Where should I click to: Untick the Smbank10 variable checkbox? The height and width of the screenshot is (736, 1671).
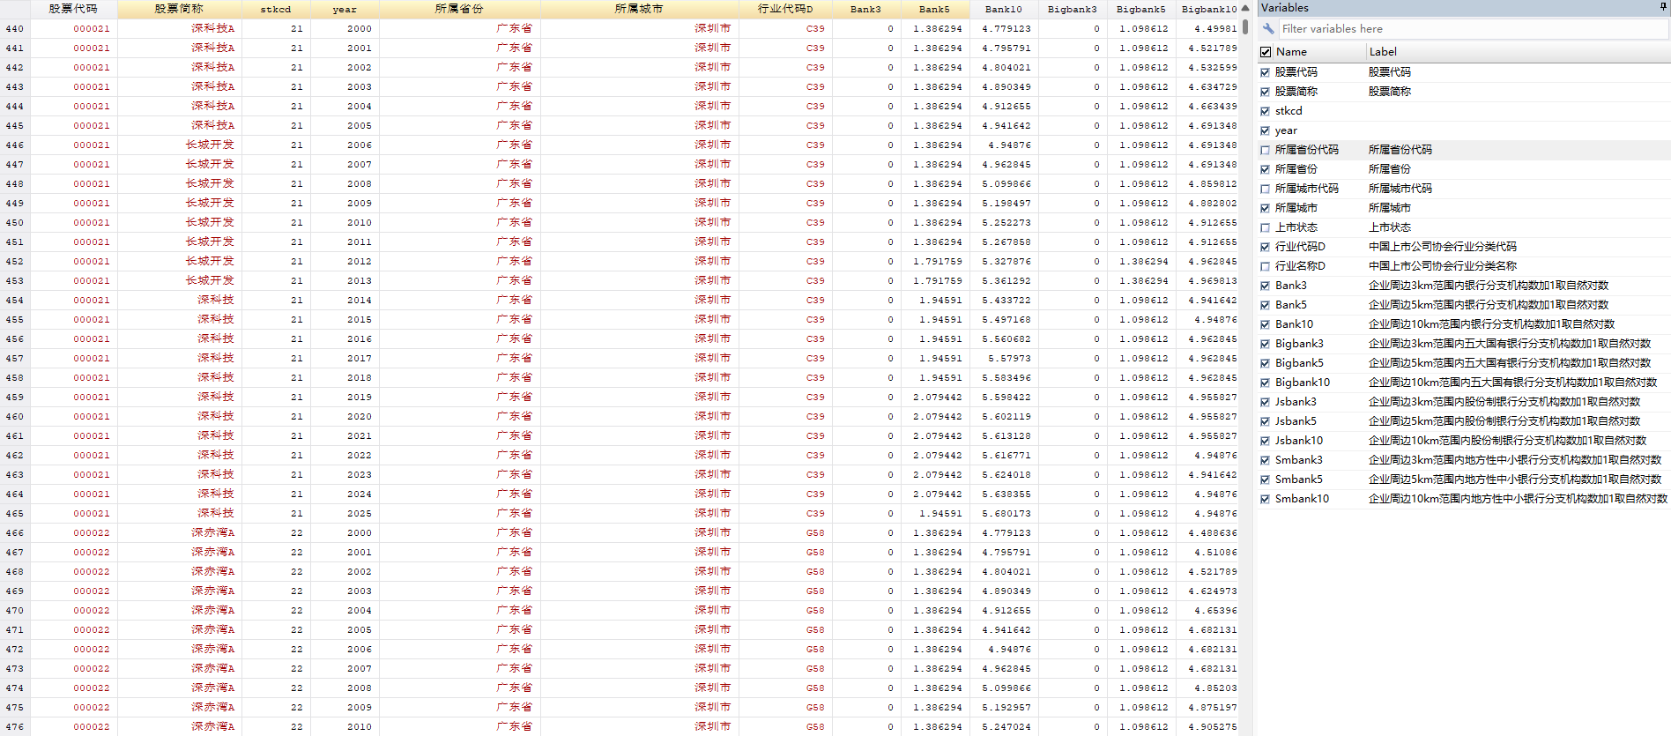[x=1266, y=499]
